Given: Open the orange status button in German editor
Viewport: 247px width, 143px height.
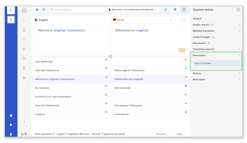Looking at the screenshot, I should [x=182, y=50].
